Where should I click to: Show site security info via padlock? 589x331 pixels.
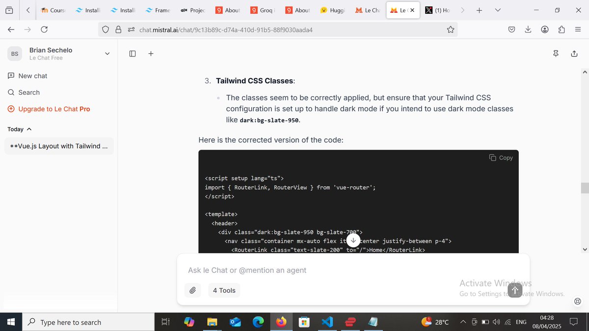tap(118, 29)
